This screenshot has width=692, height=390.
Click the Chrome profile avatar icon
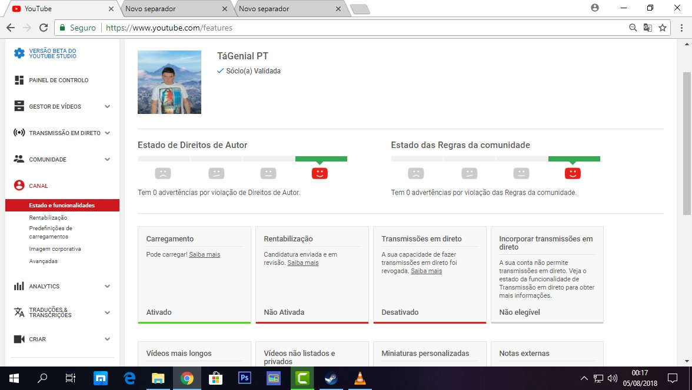(x=595, y=8)
